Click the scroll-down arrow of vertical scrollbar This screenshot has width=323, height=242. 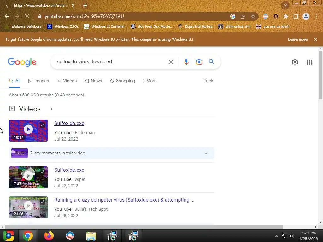320,222
